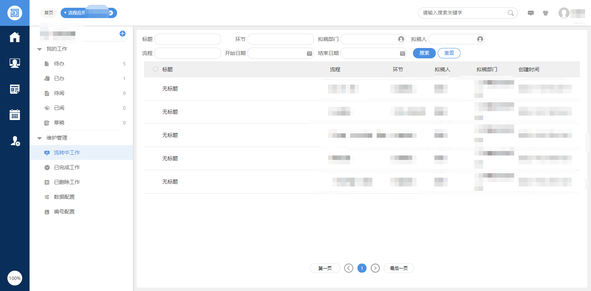Switch to the 流程应用 tab
591x291 pixels.
[x=89, y=13]
